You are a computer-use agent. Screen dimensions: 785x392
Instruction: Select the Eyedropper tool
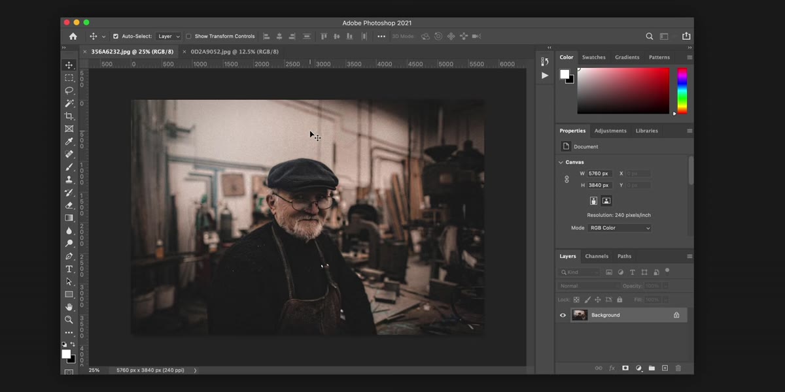coord(69,141)
